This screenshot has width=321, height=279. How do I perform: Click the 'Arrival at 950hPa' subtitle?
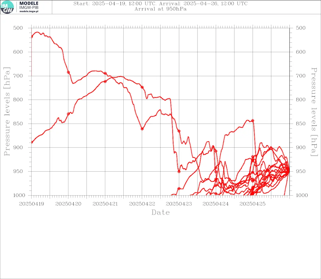click(160, 9)
